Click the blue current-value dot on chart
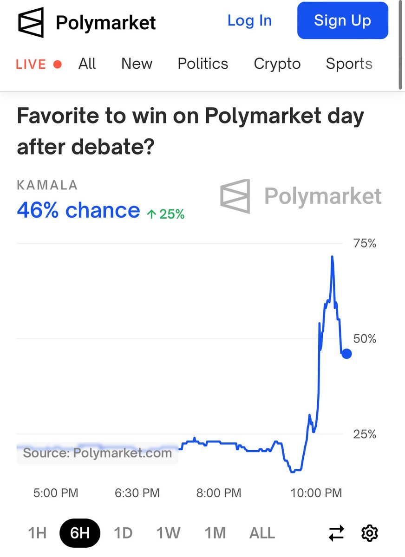The height and width of the screenshot is (557, 405). point(346,354)
